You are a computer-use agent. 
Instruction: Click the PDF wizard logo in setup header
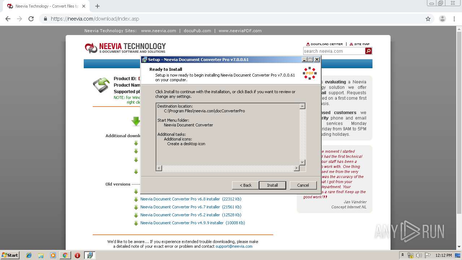pos(310,73)
